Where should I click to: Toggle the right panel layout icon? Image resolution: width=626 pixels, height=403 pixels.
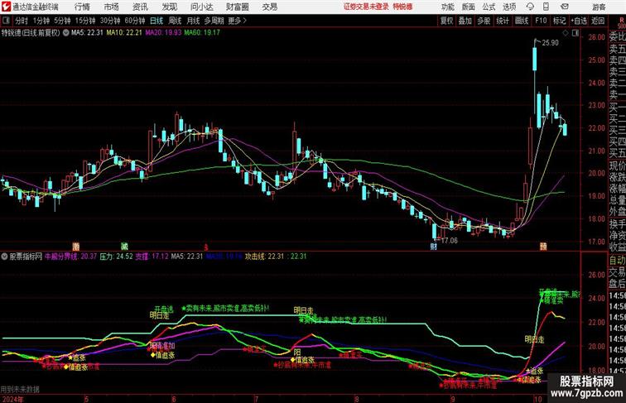tap(575, 33)
